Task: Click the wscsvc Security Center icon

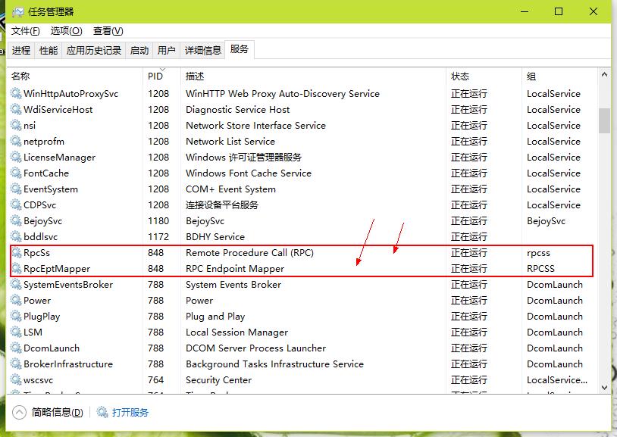Action: 17,380
